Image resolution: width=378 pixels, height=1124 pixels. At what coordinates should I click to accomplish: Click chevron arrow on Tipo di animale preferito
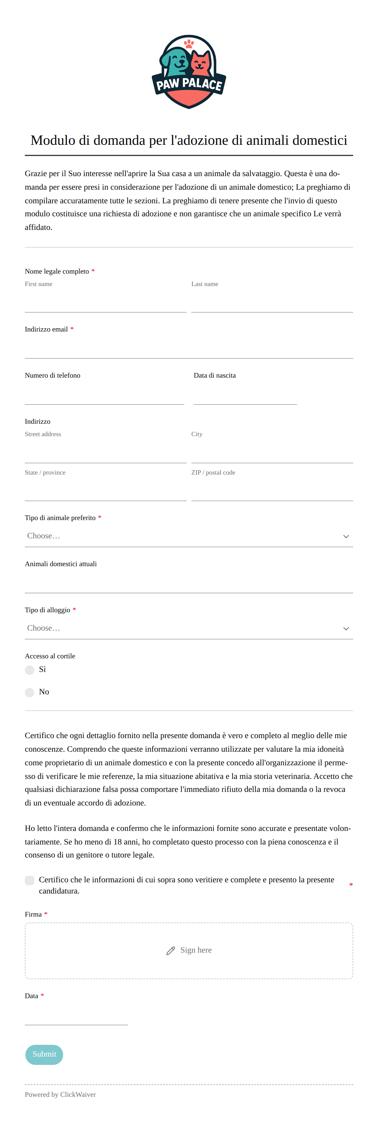coord(346,536)
